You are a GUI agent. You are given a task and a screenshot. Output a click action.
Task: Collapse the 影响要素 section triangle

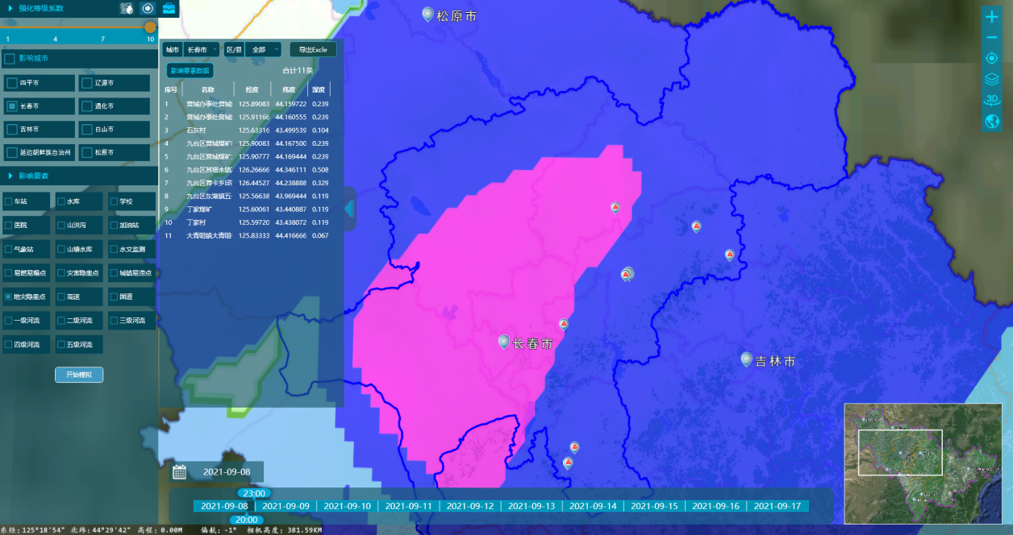click(x=10, y=176)
